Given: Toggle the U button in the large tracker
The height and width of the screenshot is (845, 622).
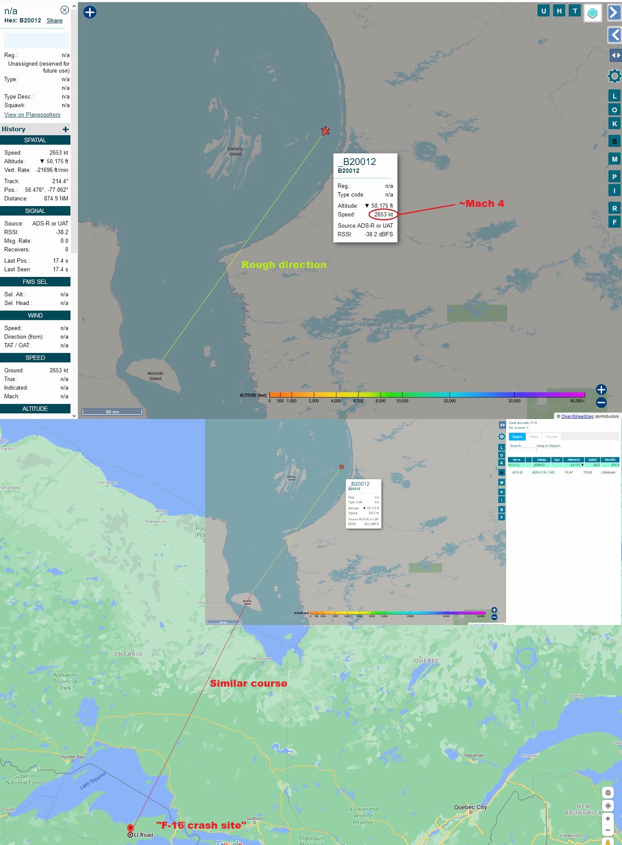Looking at the screenshot, I should (x=543, y=11).
